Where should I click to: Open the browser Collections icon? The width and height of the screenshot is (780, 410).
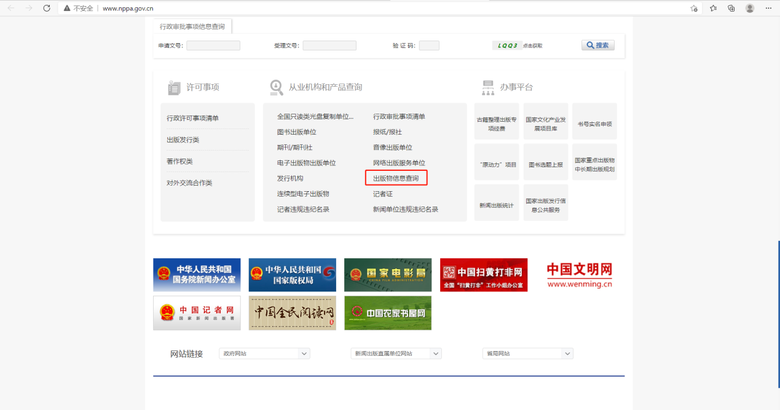(730, 9)
